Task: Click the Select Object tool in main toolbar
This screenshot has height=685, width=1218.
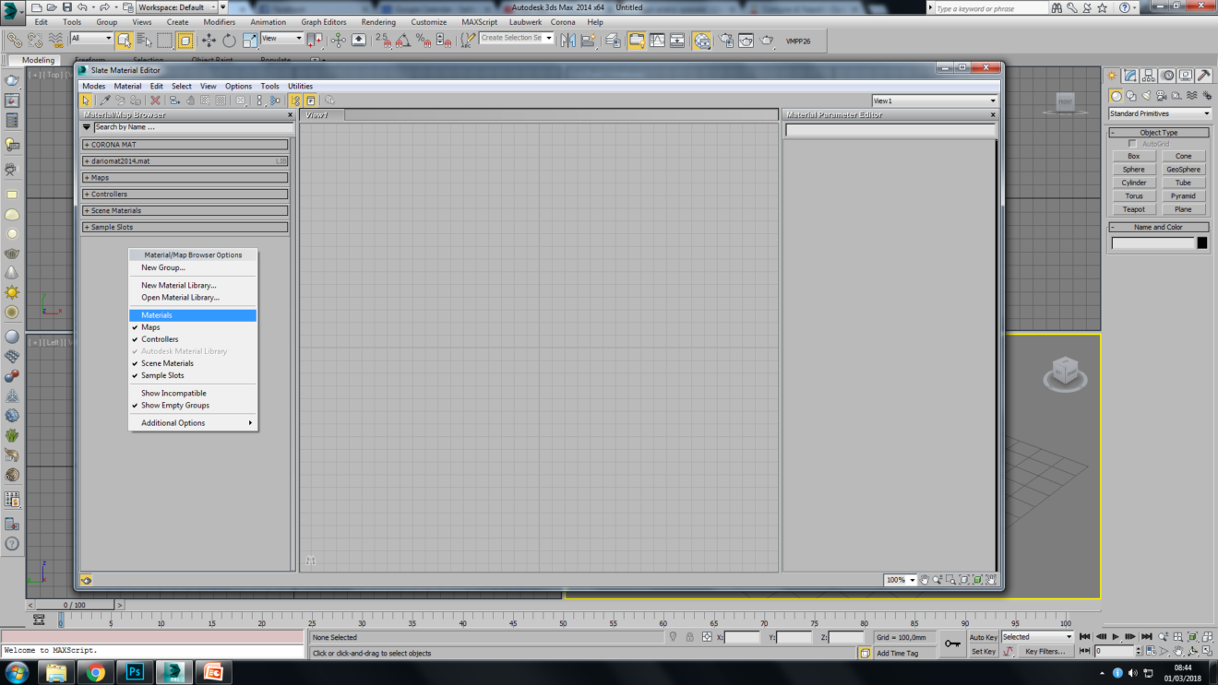Action: [124, 41]
